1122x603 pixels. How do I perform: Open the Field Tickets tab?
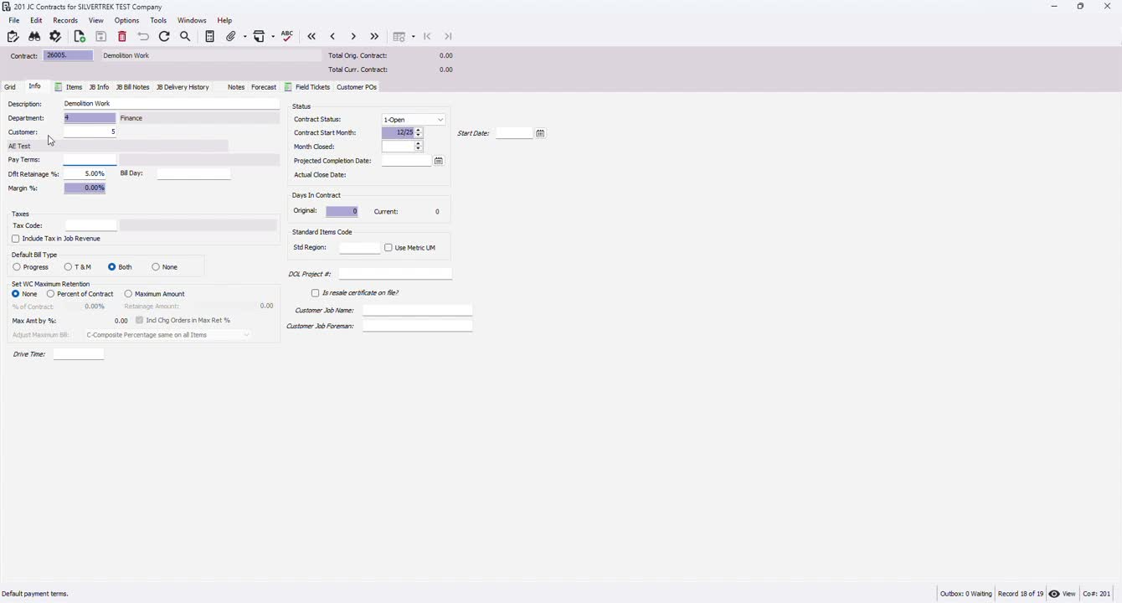click(x=307, y=87)
